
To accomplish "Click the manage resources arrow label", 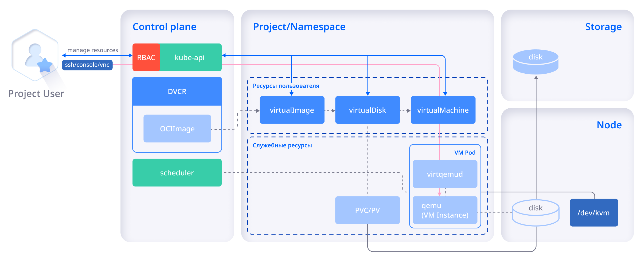I will coord(92,50).
